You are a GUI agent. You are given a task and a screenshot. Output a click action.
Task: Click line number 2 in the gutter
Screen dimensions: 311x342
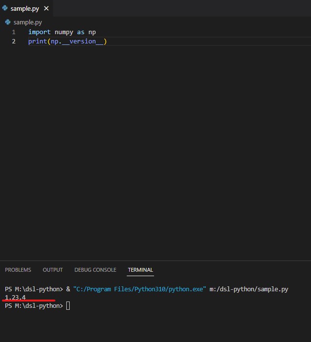(14, 41)
